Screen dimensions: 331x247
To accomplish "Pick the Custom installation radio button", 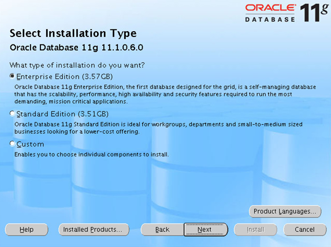I will coord(12,144).
